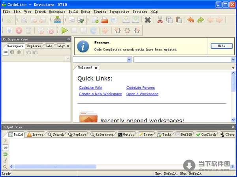Click the black X Close File icon

[147, 20]
